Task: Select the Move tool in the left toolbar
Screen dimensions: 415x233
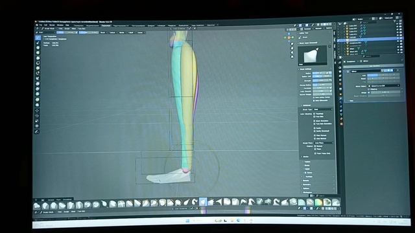Action: [x=38, y=111]
